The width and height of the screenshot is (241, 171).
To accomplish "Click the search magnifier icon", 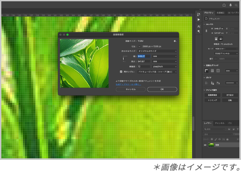I will click(x=236, y=5).
